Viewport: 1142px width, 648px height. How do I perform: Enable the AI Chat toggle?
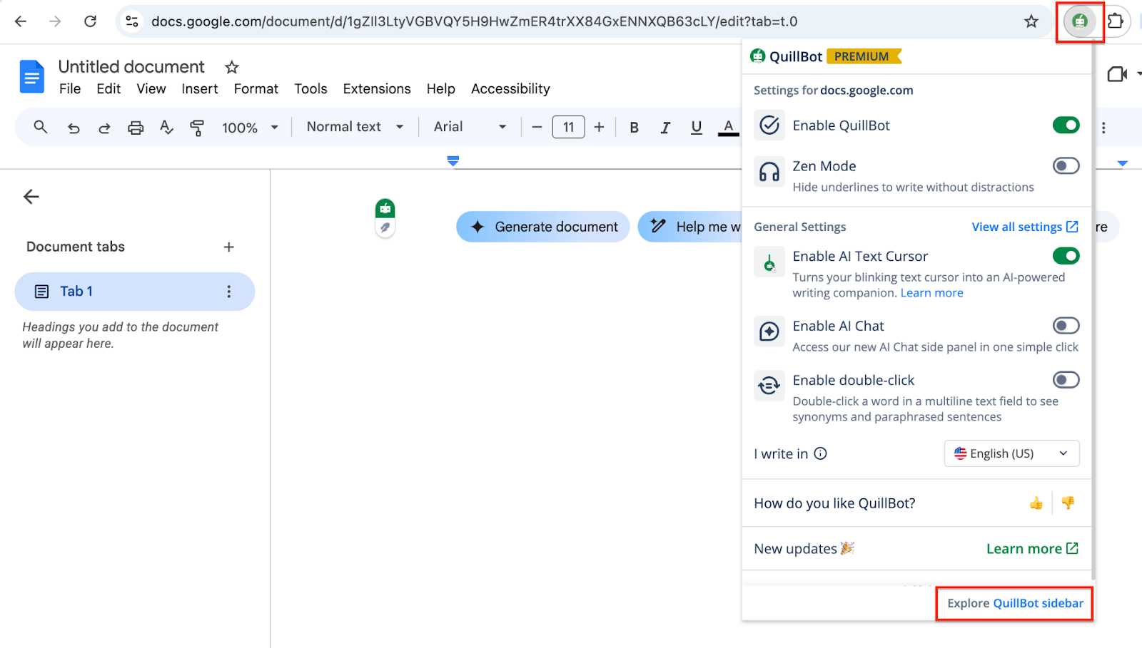pyautogui.click(x=1066, y=326)
